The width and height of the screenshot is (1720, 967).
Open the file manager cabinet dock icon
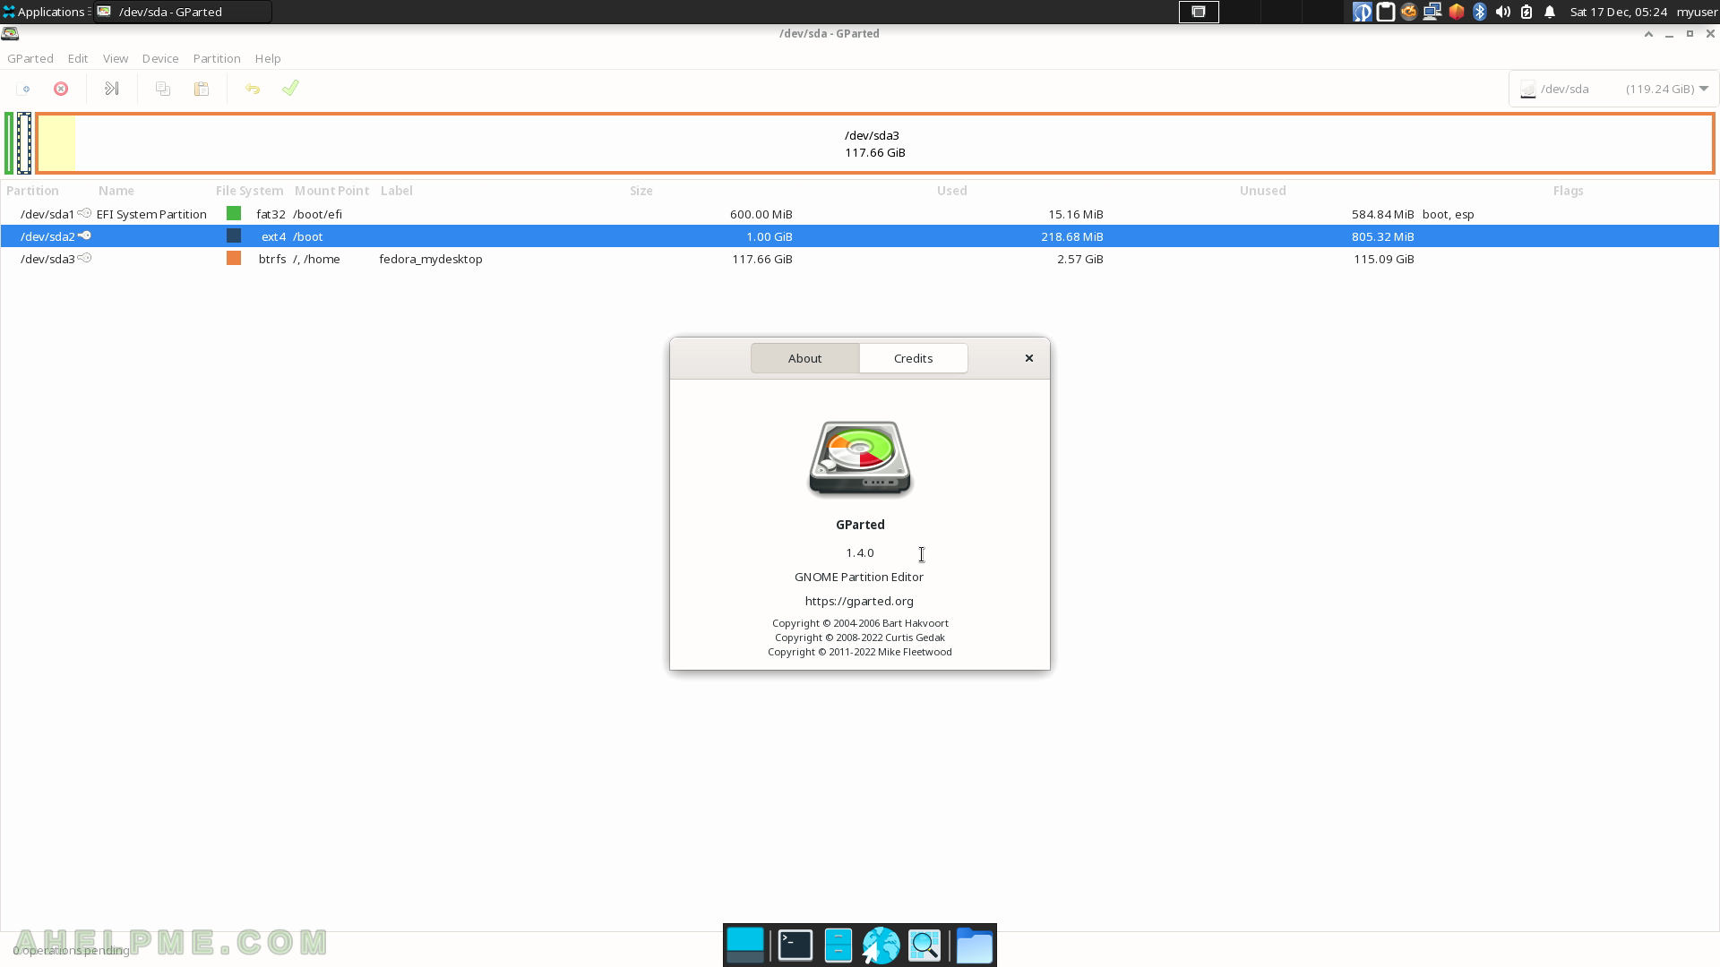coord(838,946)
